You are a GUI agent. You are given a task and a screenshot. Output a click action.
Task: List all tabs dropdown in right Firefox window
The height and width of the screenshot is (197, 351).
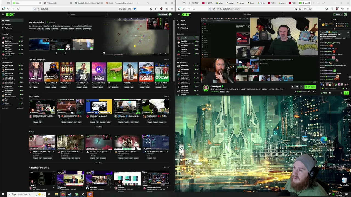[x=324, y=3]
